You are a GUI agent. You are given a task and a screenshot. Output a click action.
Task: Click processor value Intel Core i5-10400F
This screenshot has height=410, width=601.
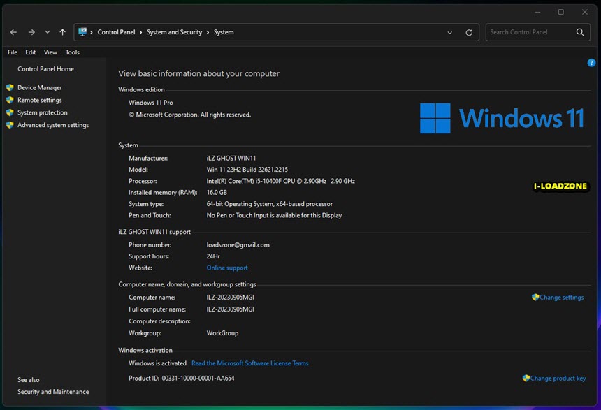[280, 181]
